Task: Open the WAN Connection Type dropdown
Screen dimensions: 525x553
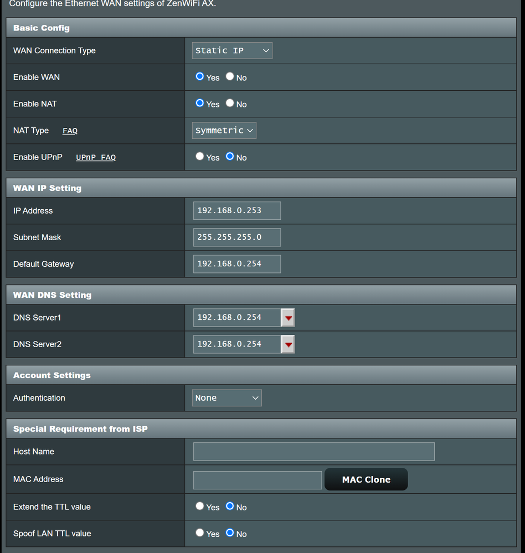Action: point(232,50)
